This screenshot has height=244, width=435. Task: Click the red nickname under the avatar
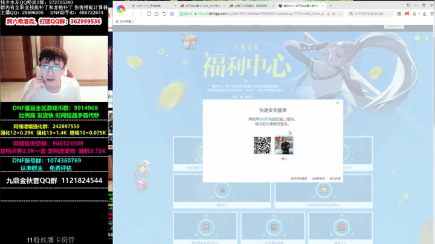284,159
